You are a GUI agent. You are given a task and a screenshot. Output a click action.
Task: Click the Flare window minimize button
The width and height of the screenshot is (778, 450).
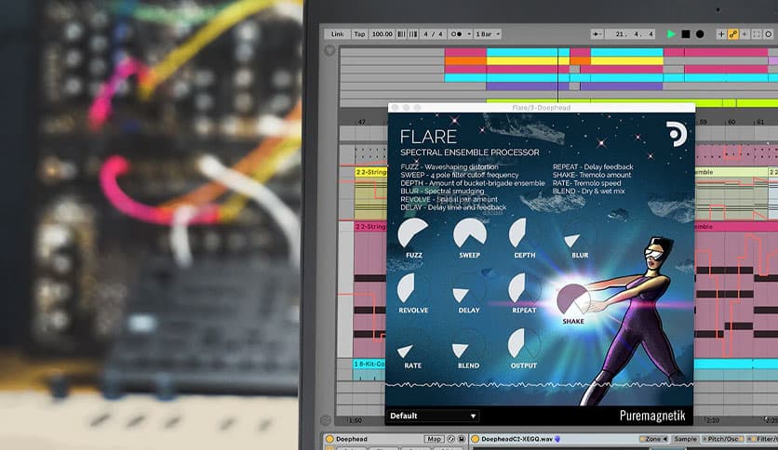(x=406, y=108)
